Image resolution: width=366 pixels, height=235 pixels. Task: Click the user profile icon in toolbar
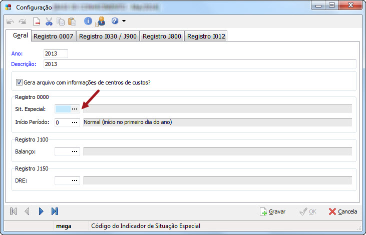click(x=100, y=21)
